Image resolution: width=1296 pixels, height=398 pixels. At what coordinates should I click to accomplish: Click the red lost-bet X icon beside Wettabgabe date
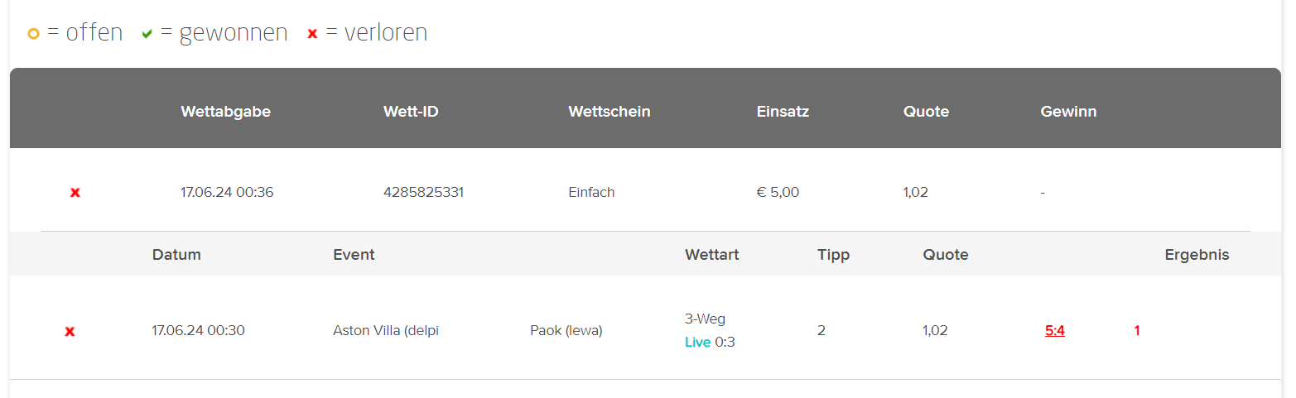click(x=75, y=193)
